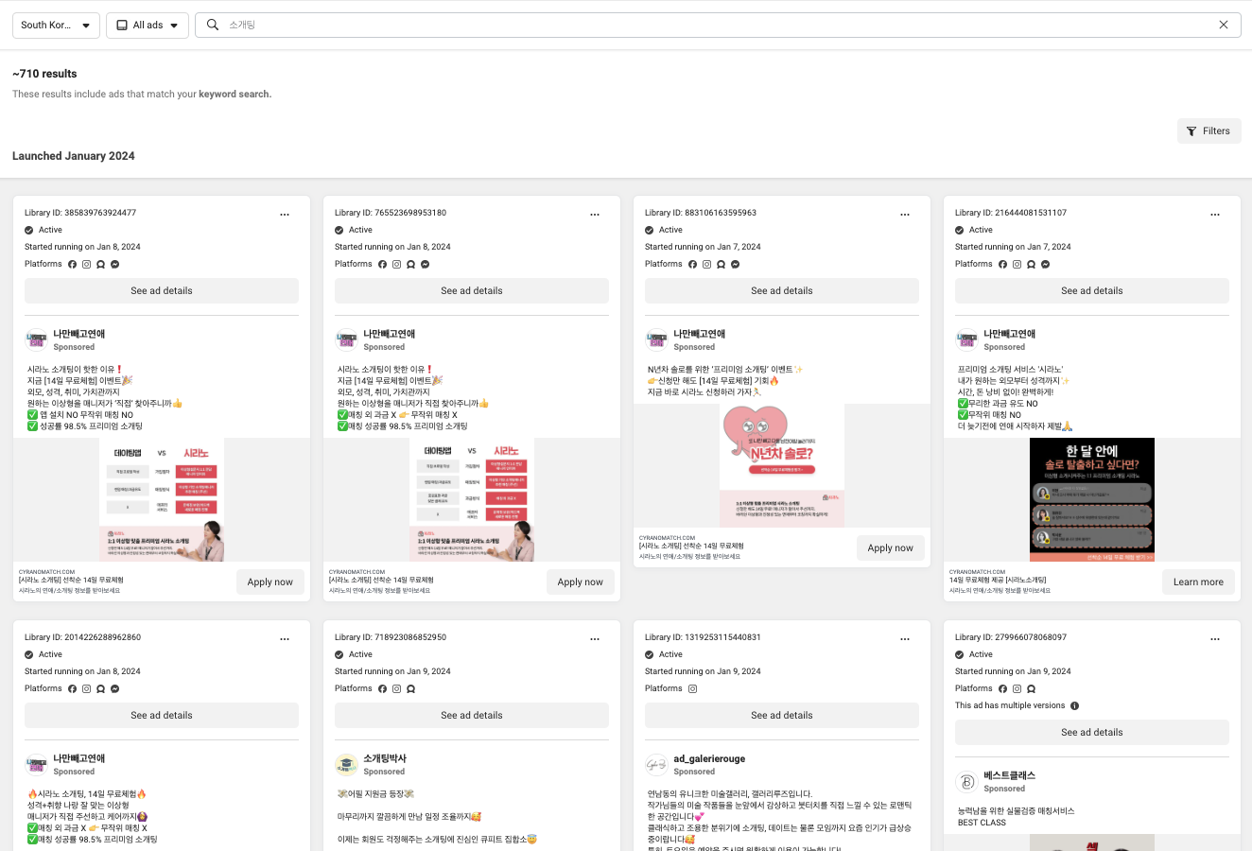This screenshot has width=1252, height=851.
Task: Open 베스트클래스 advertiser name link
Action: click(x=1009, y=775)
